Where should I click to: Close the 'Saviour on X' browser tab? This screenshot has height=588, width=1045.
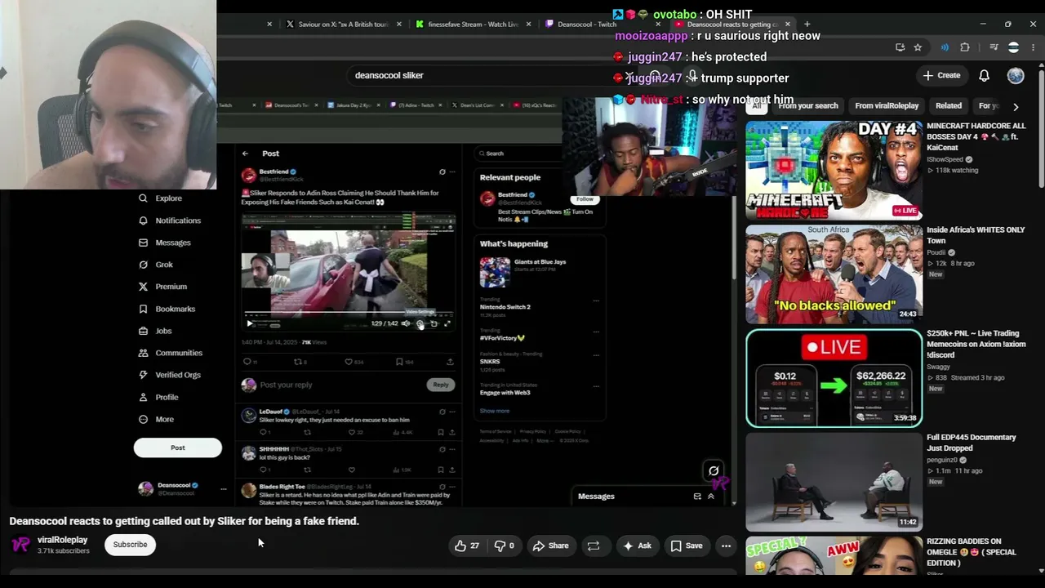pyautogui.click(x=399, y=24)
